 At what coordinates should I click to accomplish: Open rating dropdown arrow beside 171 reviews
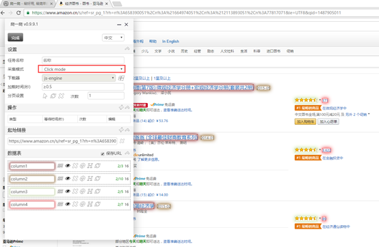319,100
